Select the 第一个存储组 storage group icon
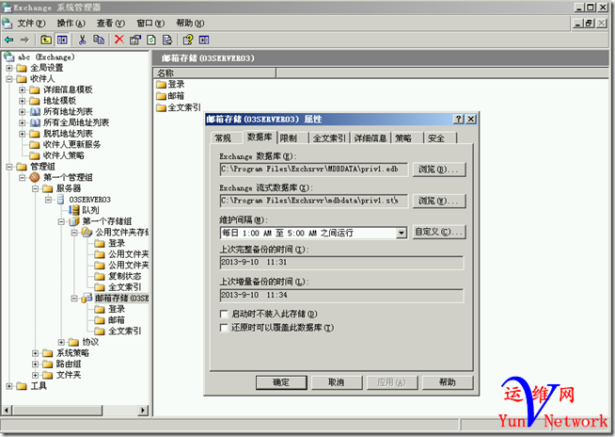The image size is (615, 437). 74,221
